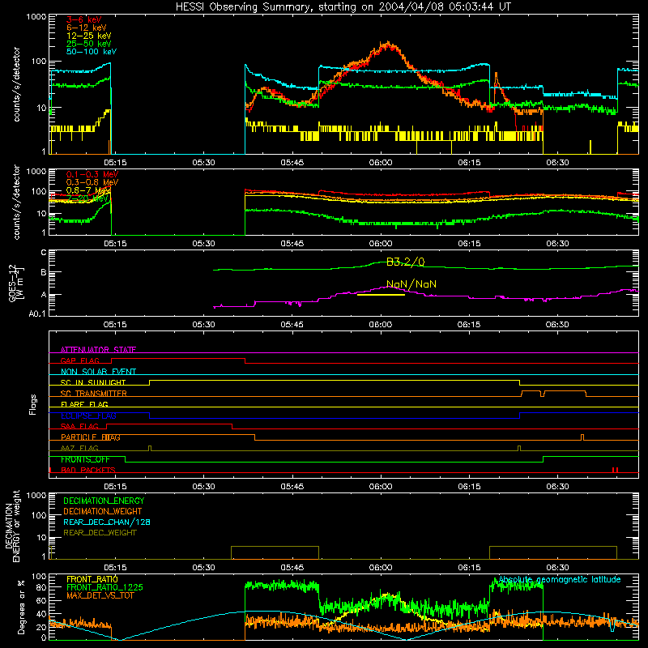Image resolution: width=648 pixels, height=648 pixels.
Task: Click the Absolute geomagnetic latitude label
Action: coord(560,579)
